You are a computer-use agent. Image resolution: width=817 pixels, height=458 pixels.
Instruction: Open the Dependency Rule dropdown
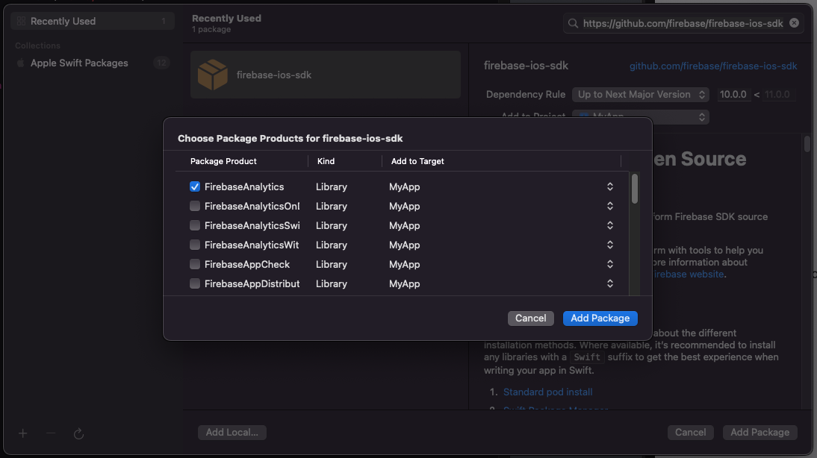click(x=641, y=95)
